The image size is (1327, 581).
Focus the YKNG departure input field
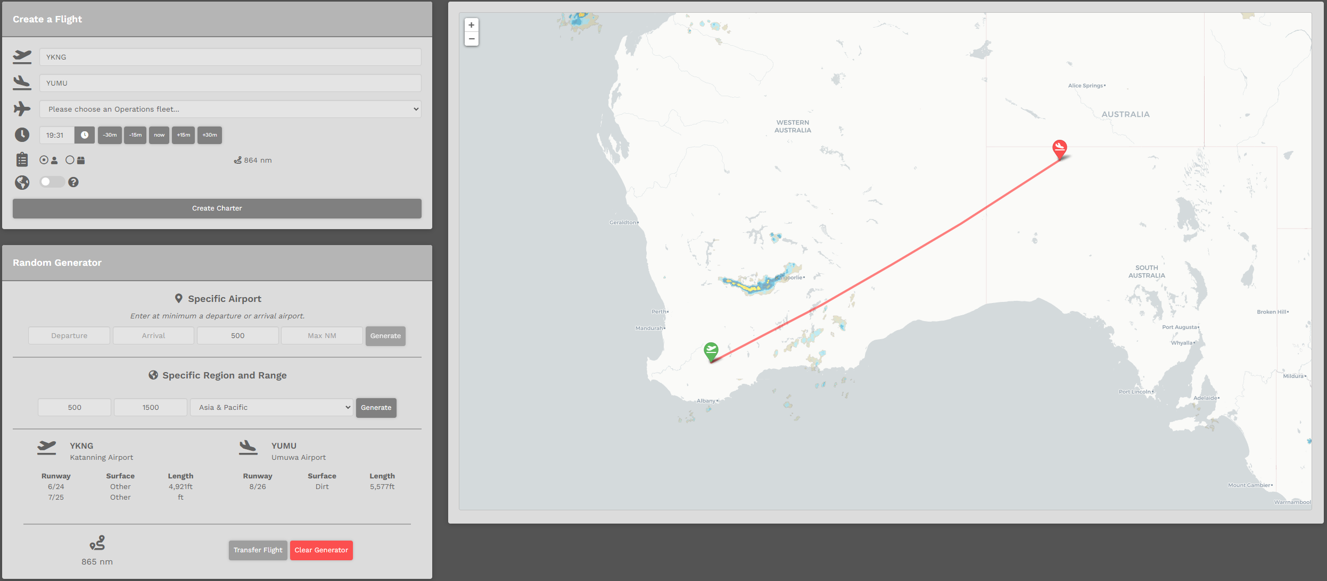(230, 57)
